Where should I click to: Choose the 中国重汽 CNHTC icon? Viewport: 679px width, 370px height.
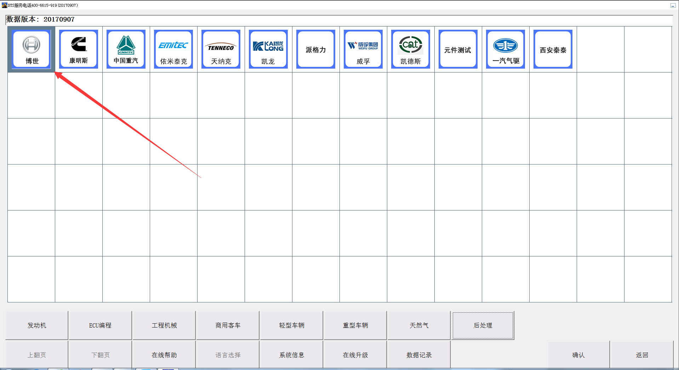126,49
